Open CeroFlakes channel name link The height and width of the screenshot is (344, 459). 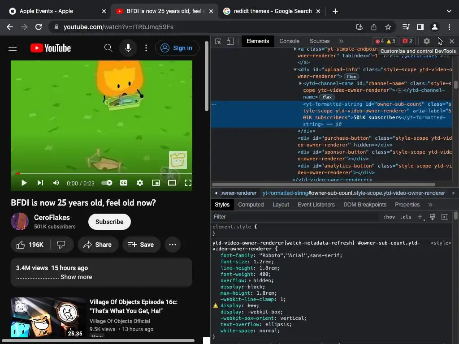(x=52, y=218)
